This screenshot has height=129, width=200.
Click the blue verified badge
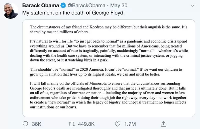pyautogui.click(x=63, y=5)
